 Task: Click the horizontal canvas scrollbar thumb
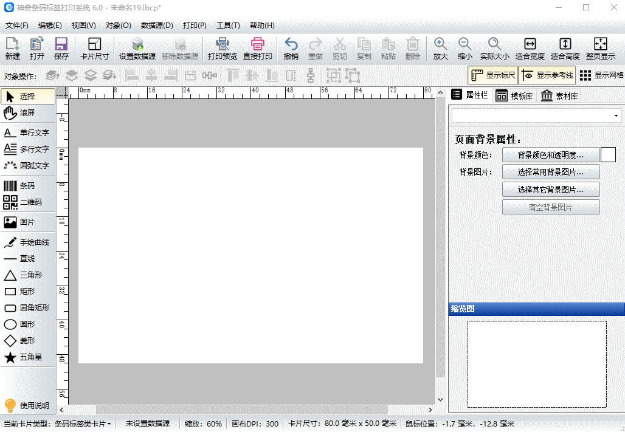pos(241,410)
